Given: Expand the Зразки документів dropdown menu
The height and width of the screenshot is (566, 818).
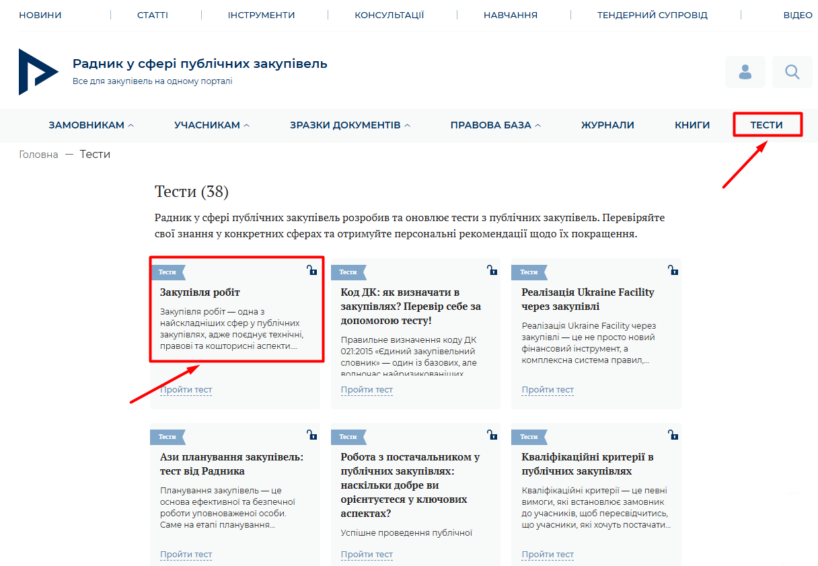Looking at the screenshot, I should 350,125.
